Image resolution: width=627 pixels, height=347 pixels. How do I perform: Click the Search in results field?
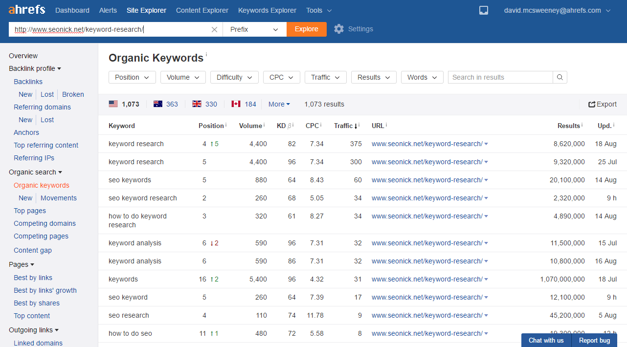click(x=500, y=77)
